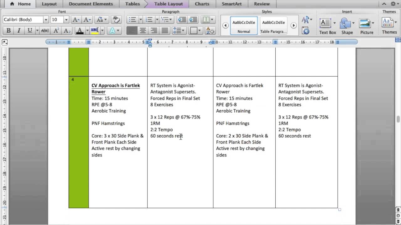The width and height of the screenshot is (401, 225).
Task: Open the Borders menu
Action: 196,31
